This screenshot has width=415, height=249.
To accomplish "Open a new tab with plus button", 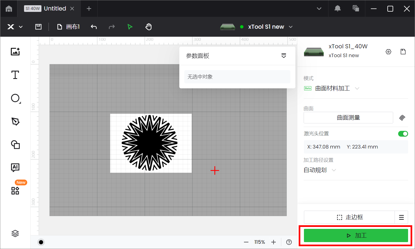I will [89, 9].
